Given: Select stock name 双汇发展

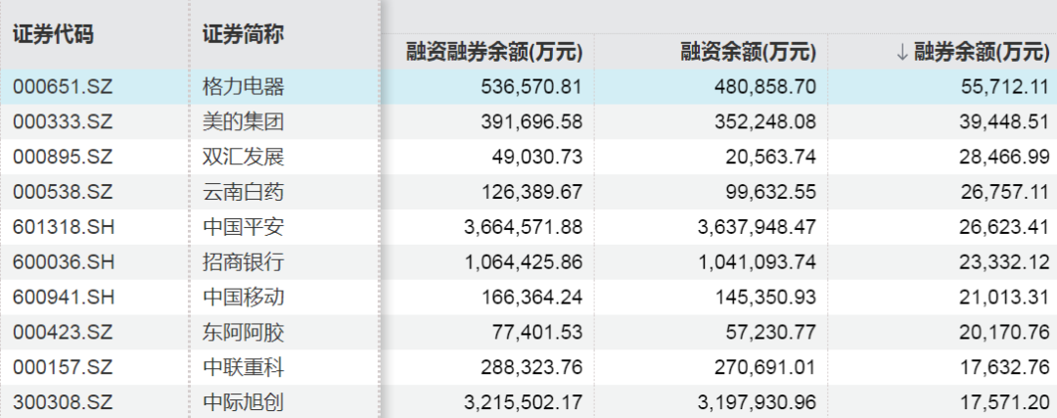Looking at the screenshot, I should (x=244, y=157).
